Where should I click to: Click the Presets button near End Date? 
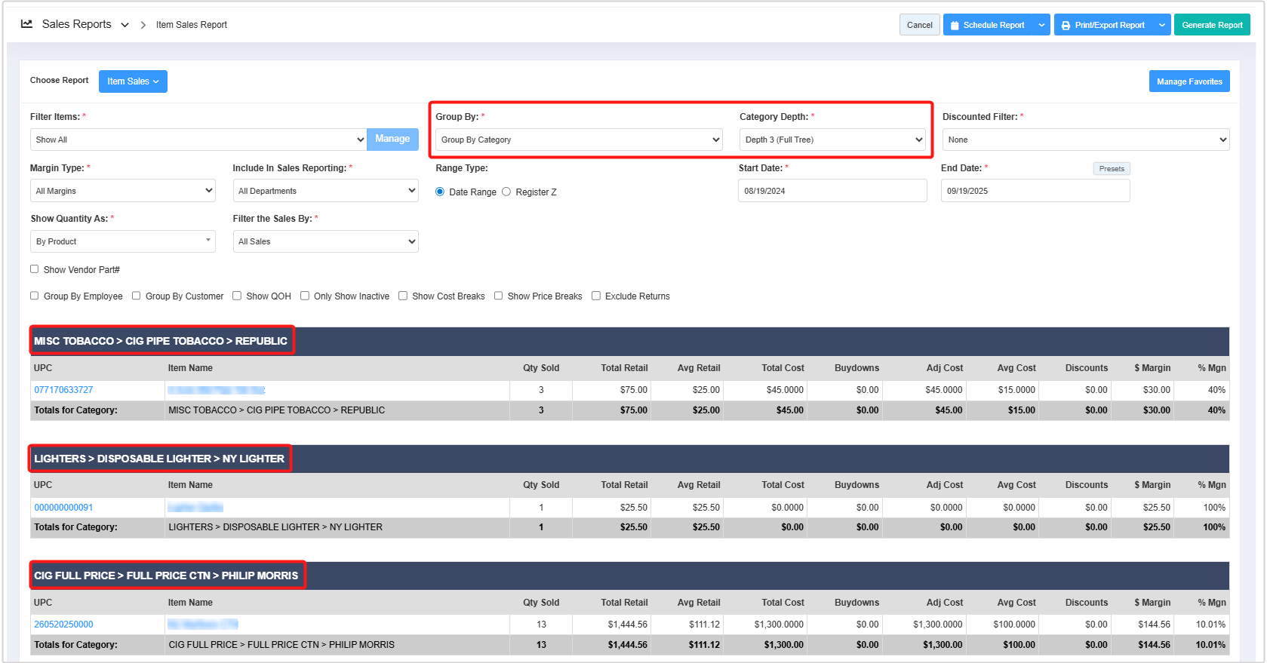coord(1111,169)
